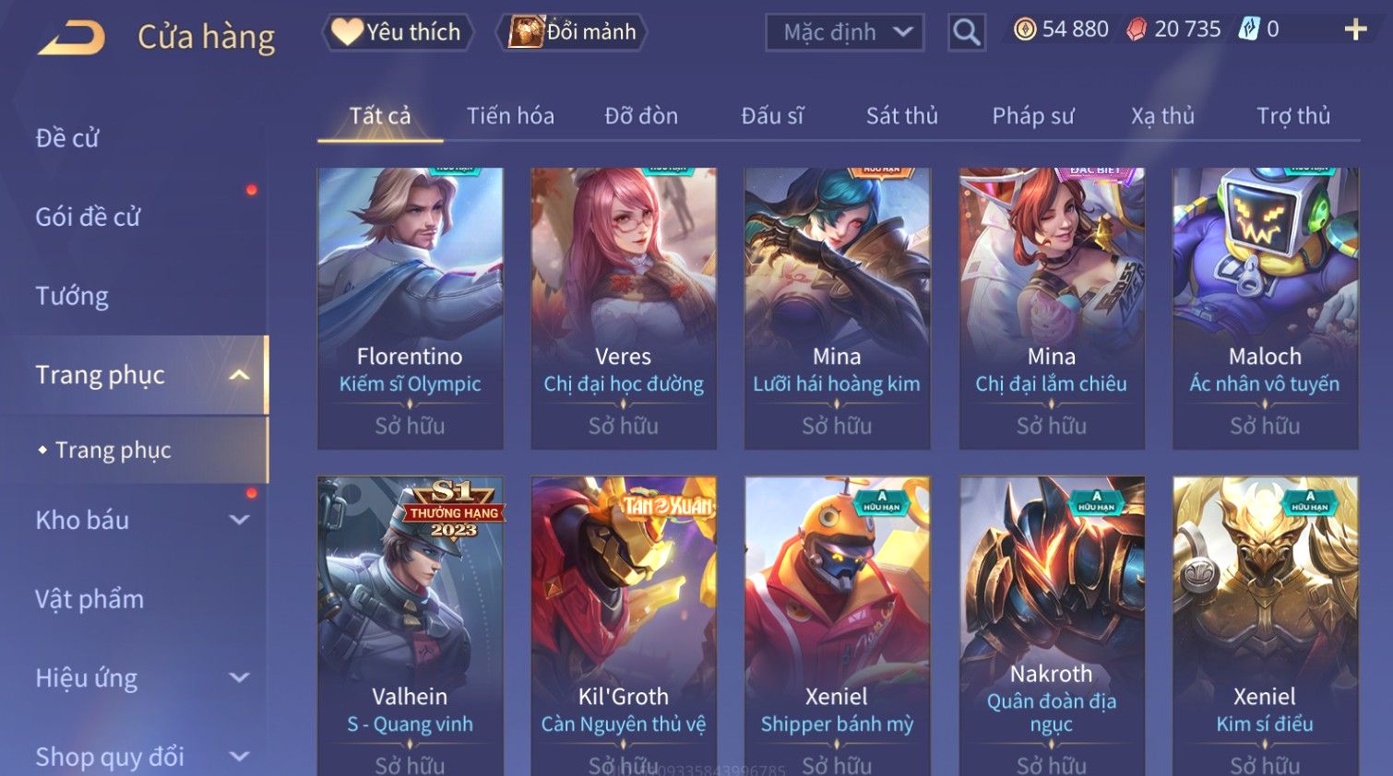
Task: Open the Mặc định sort dropdown
Action: click(844, 32)
